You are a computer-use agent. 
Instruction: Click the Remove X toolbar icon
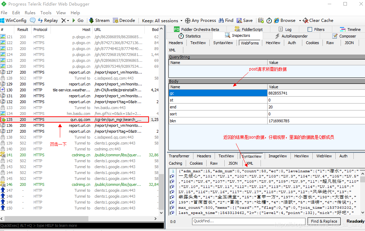click(x=63, y=20)
